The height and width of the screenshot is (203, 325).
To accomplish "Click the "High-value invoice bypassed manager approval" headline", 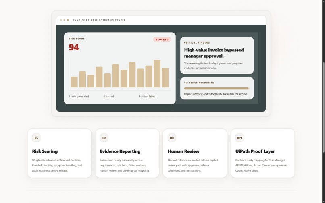I will point(214,53).
